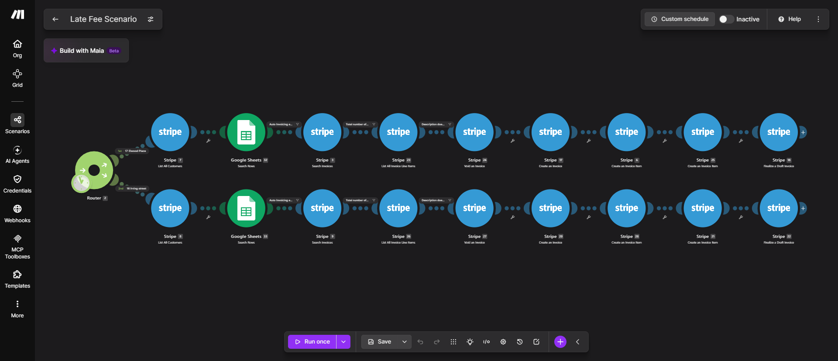Open the scenario history icon

tap(520, 342)
